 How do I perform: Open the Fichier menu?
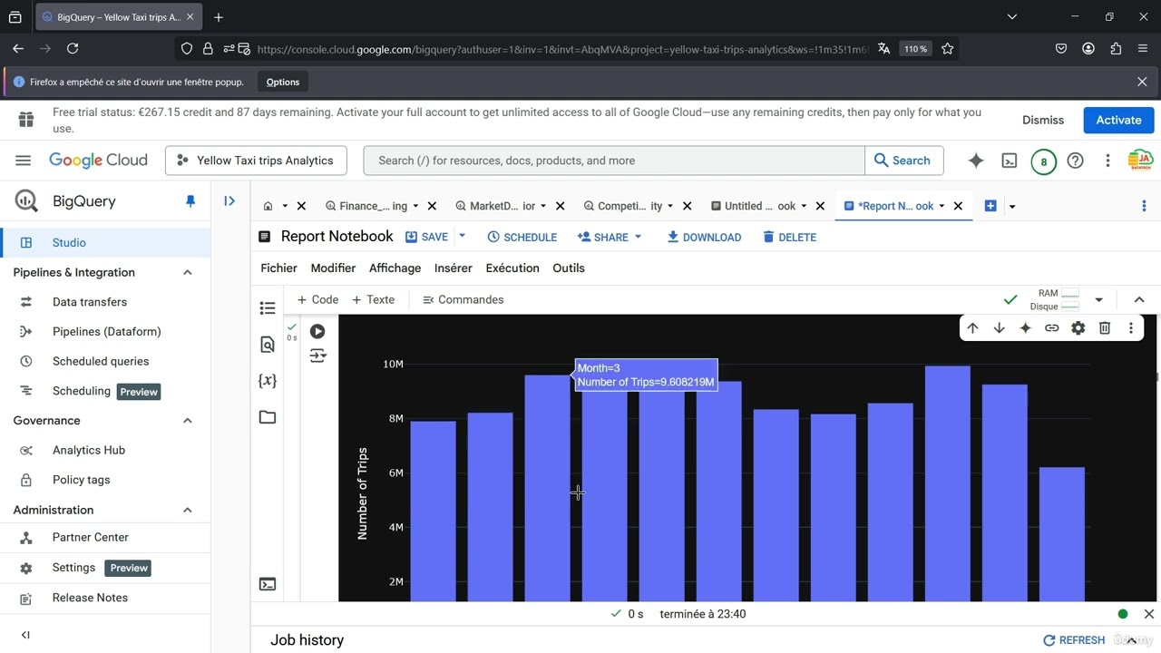pyautogui.click(x=278, y=268)
